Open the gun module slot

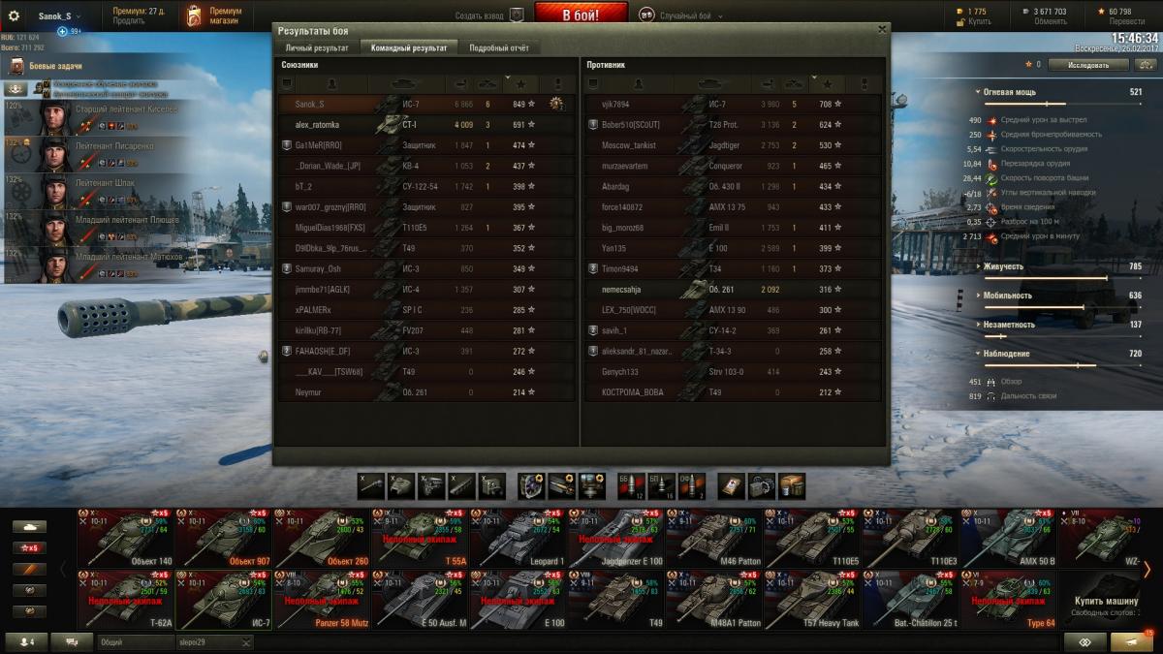coord(372,485)
